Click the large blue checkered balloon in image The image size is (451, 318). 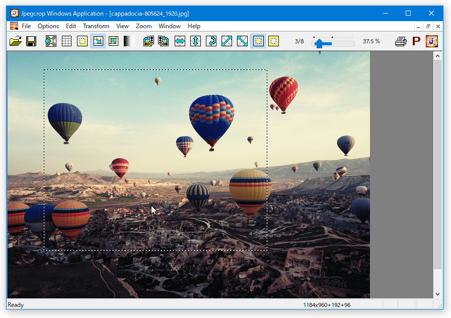point(212,122)
